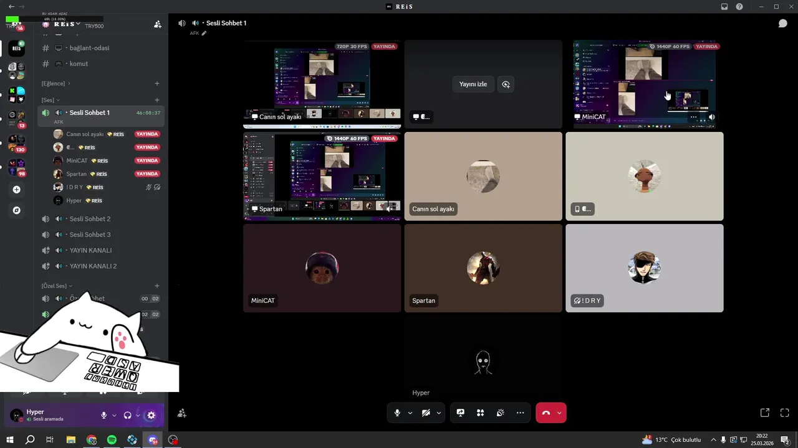Collapse the [Ses] category
The height and width of the screenshot is (448, 798).
coord(50,100)
